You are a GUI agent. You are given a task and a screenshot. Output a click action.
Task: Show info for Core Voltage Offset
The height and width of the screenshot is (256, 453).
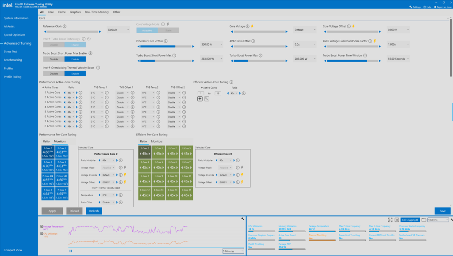tap(349, 26)
